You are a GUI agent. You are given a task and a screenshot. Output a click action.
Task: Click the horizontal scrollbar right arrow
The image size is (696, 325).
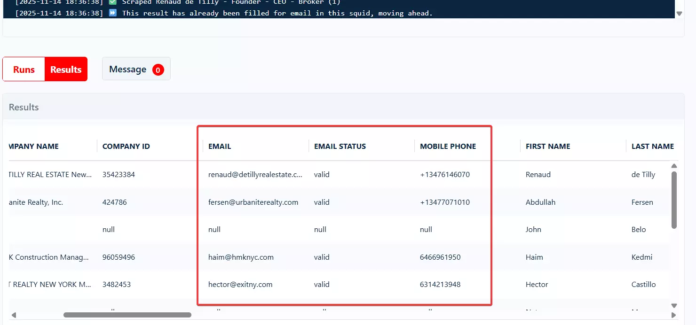(674, 315)
